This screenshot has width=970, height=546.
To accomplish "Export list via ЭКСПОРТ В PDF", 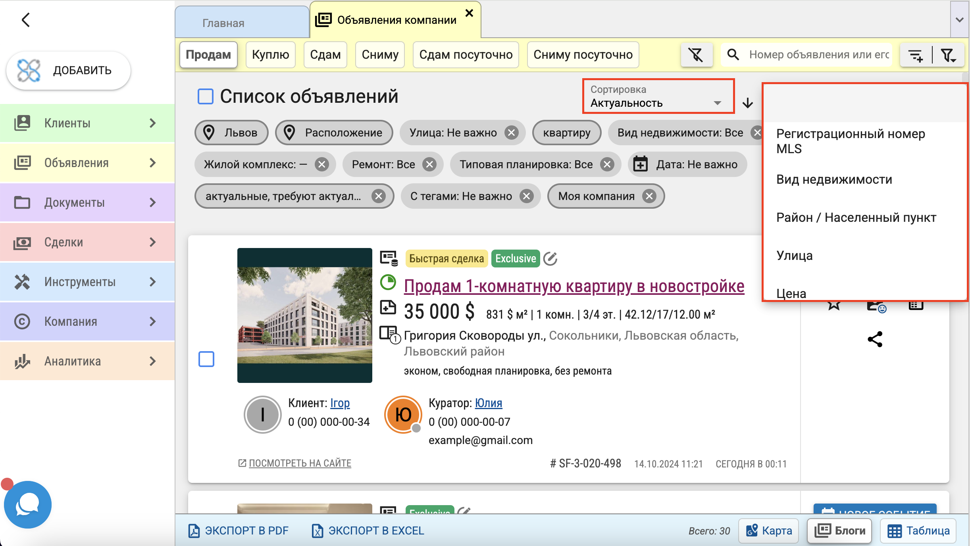I will 239,531.
